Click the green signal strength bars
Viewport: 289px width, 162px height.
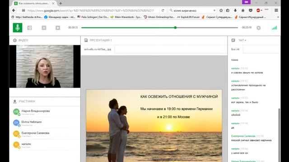274,28
